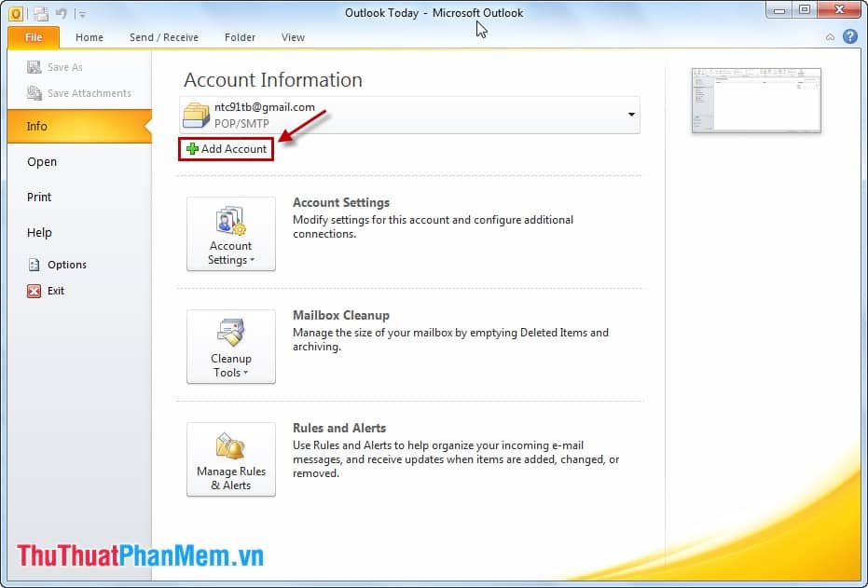
Task: Click the Options gear icon in sidebar
Action: (x=33, y=264)
